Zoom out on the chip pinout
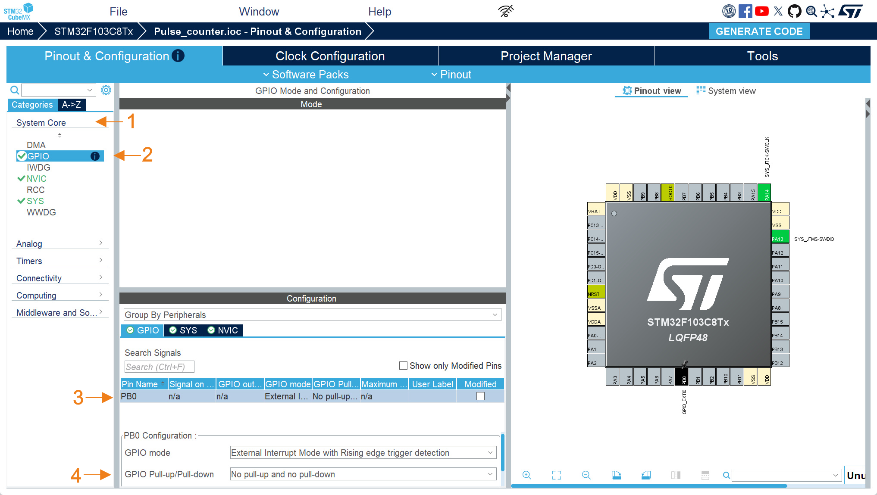This screenshot has width=877, height=495. (586, 475)
